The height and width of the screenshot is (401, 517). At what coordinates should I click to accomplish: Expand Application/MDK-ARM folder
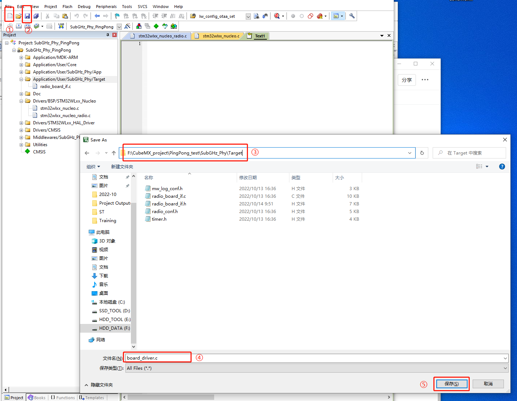21,57
